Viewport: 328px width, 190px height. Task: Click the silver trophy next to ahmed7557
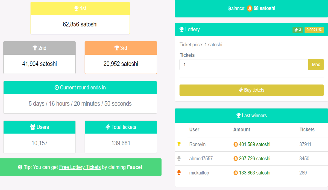pyautogui.click(x=179, y=158)
